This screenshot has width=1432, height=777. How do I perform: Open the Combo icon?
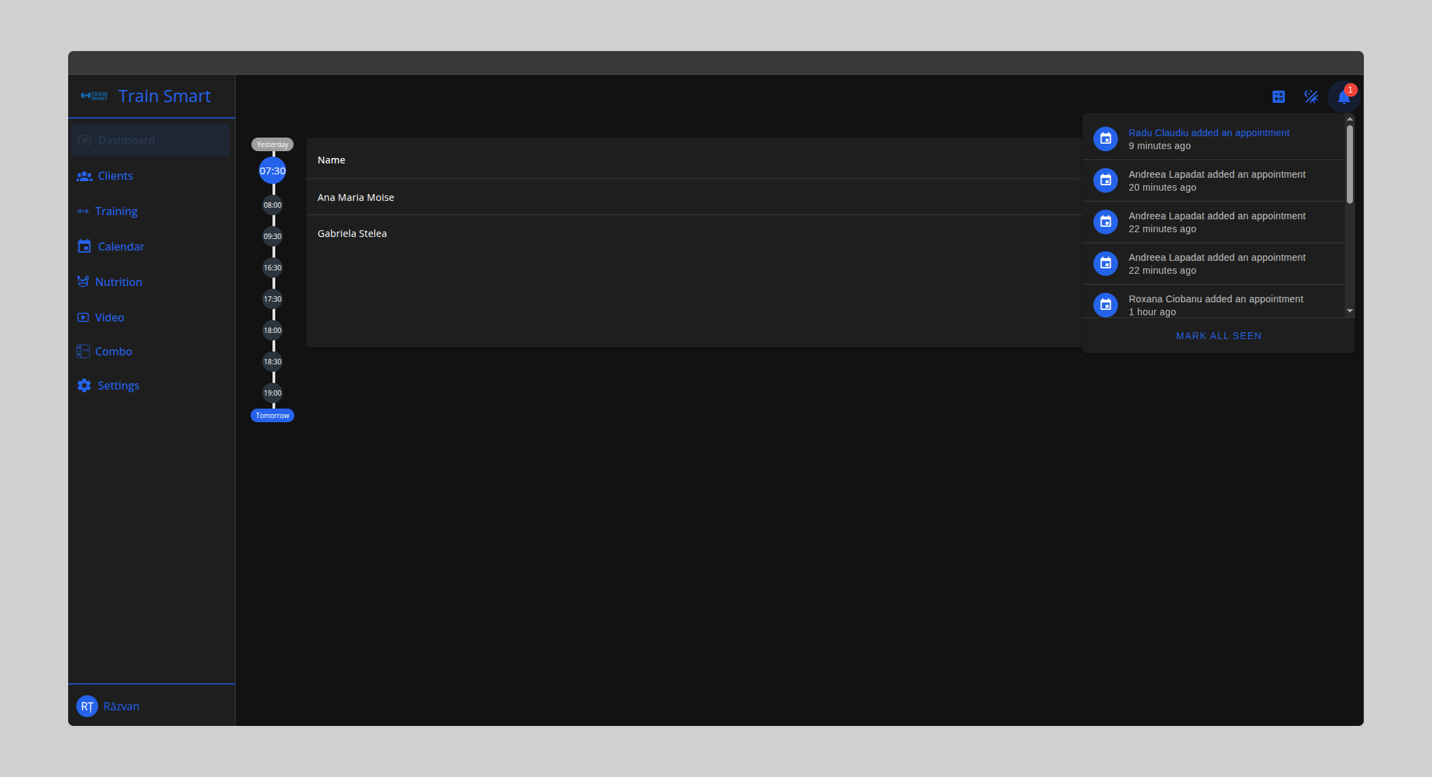[83, 351]
